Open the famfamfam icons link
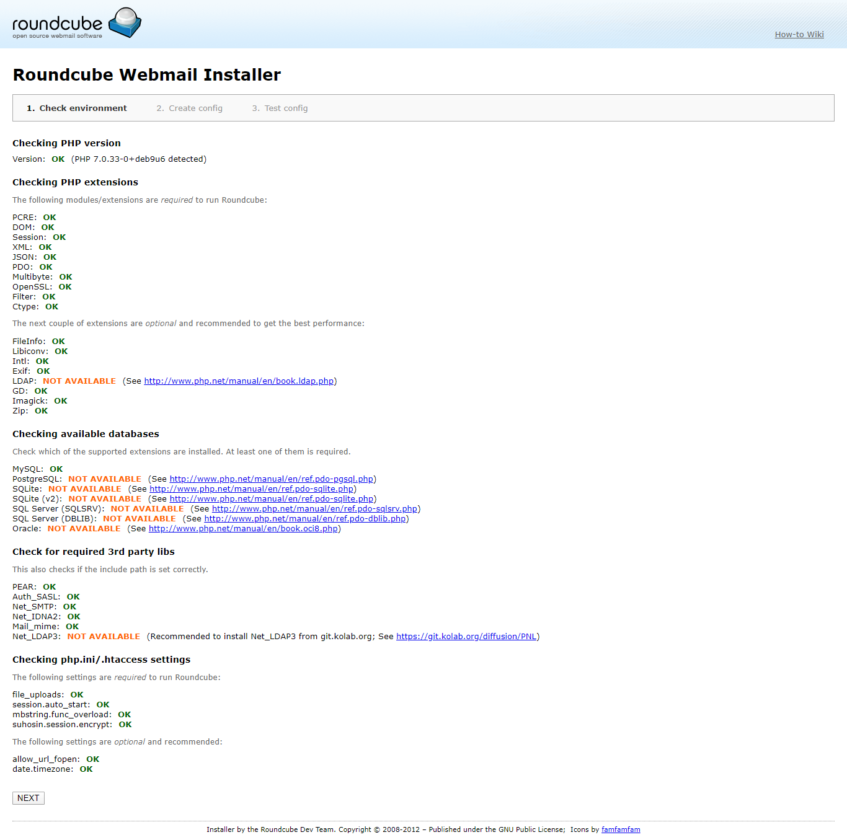The image size is (847, 840). click(620, 829)
